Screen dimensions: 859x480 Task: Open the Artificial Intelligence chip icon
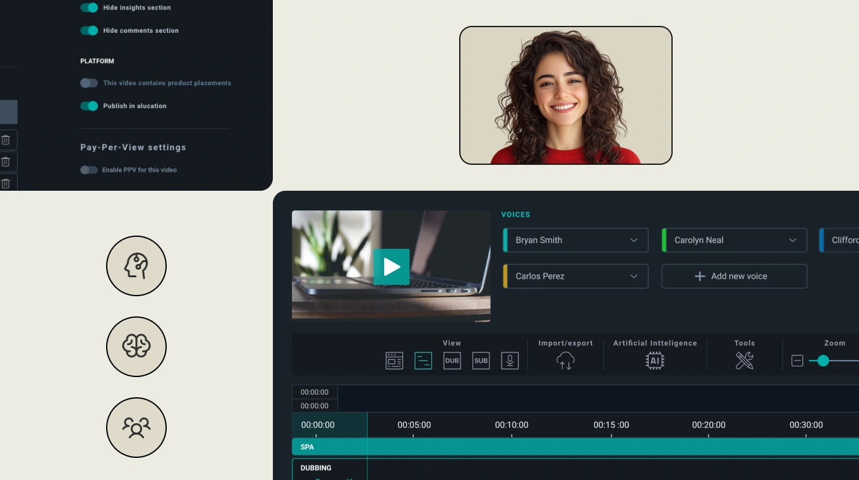pyautogui.click(x=655, y=361)
